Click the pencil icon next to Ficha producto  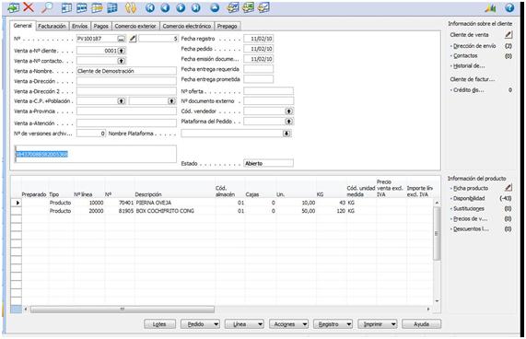coord(508,188)
